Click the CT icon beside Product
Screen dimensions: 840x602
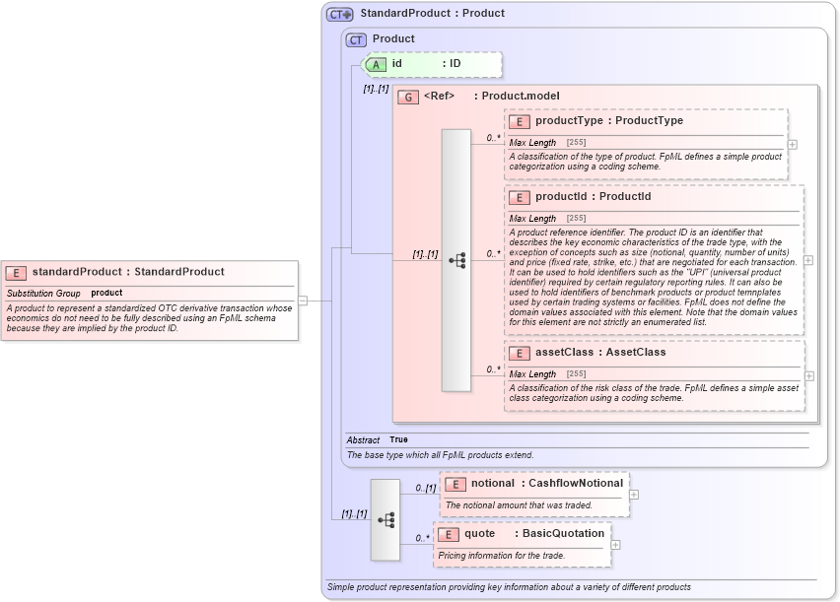356,39
